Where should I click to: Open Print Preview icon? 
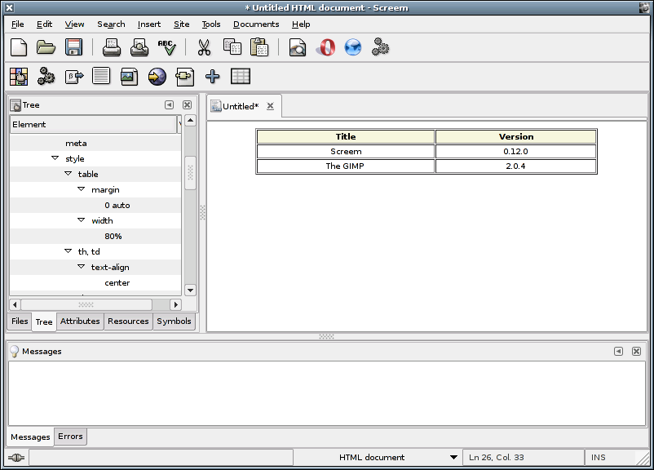(x=139, y=47)
